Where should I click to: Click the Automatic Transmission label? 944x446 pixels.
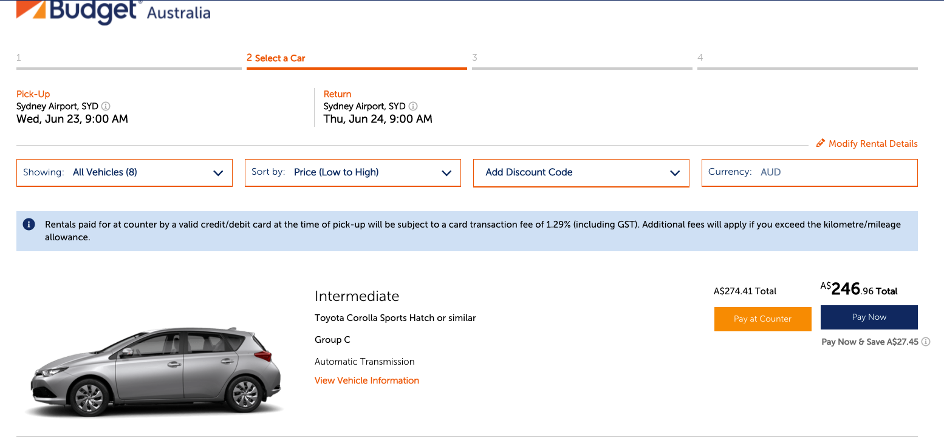click(364, 362)
